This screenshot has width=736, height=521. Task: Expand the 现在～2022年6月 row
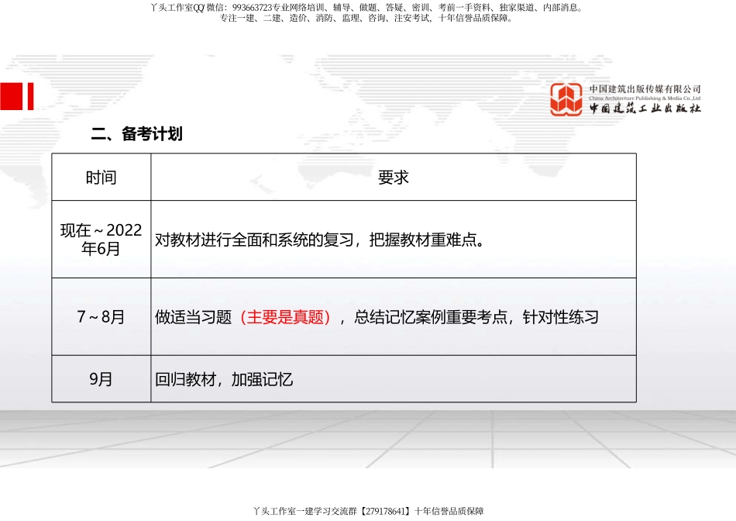[x=101, y=237]
